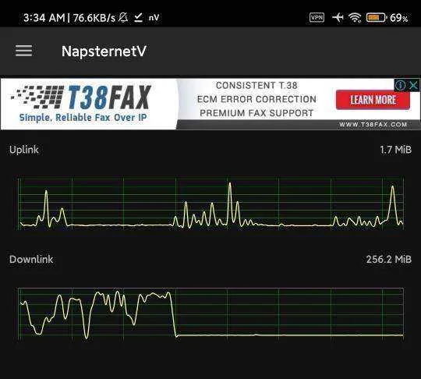Tap the VPN status bar icon
The width and height of the screenshot is (421, 379).
317,17
